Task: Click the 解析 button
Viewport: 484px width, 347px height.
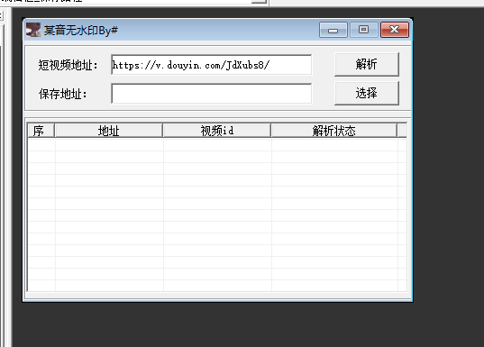Action: 367,64
